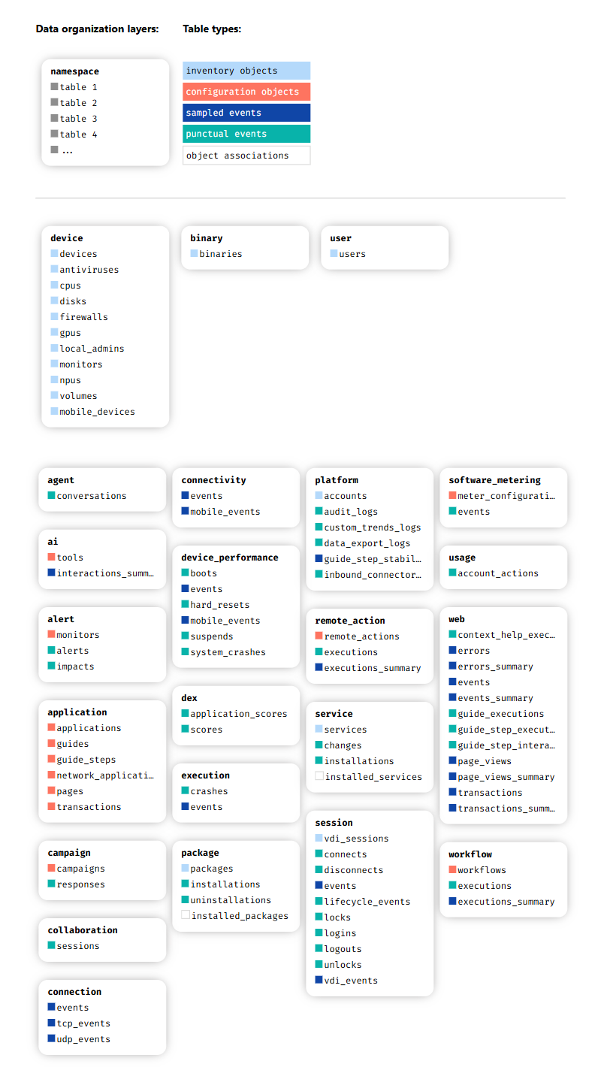601x1070 pixels.
Task: Click the remote_action namespace heading
Action: tap(350, 621)
